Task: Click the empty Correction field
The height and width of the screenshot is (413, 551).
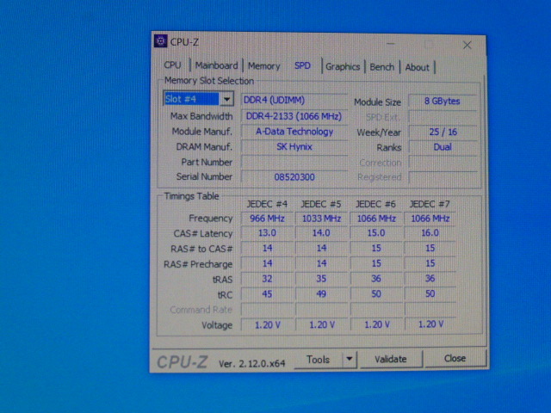Action: (x=442, y=163)
